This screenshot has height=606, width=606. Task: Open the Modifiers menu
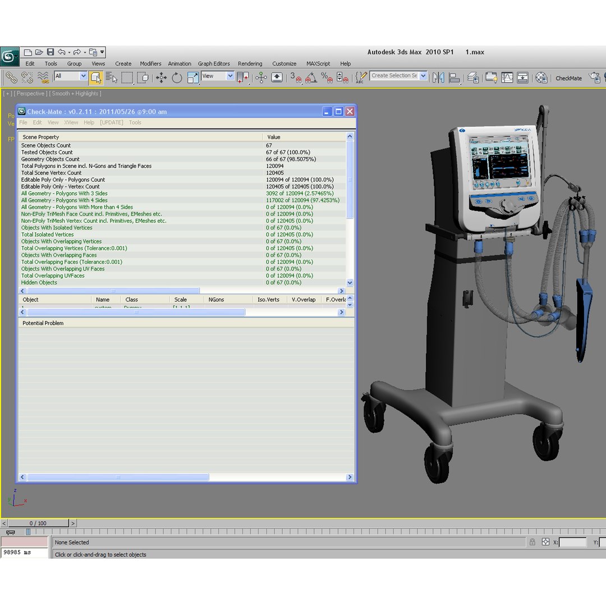click(x=150, y=64)
